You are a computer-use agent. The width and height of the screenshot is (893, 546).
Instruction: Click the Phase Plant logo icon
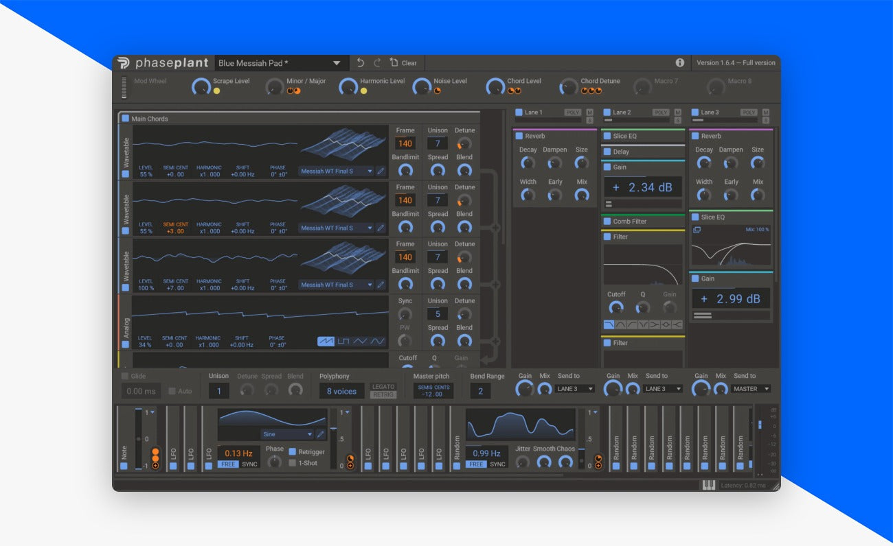123,62
